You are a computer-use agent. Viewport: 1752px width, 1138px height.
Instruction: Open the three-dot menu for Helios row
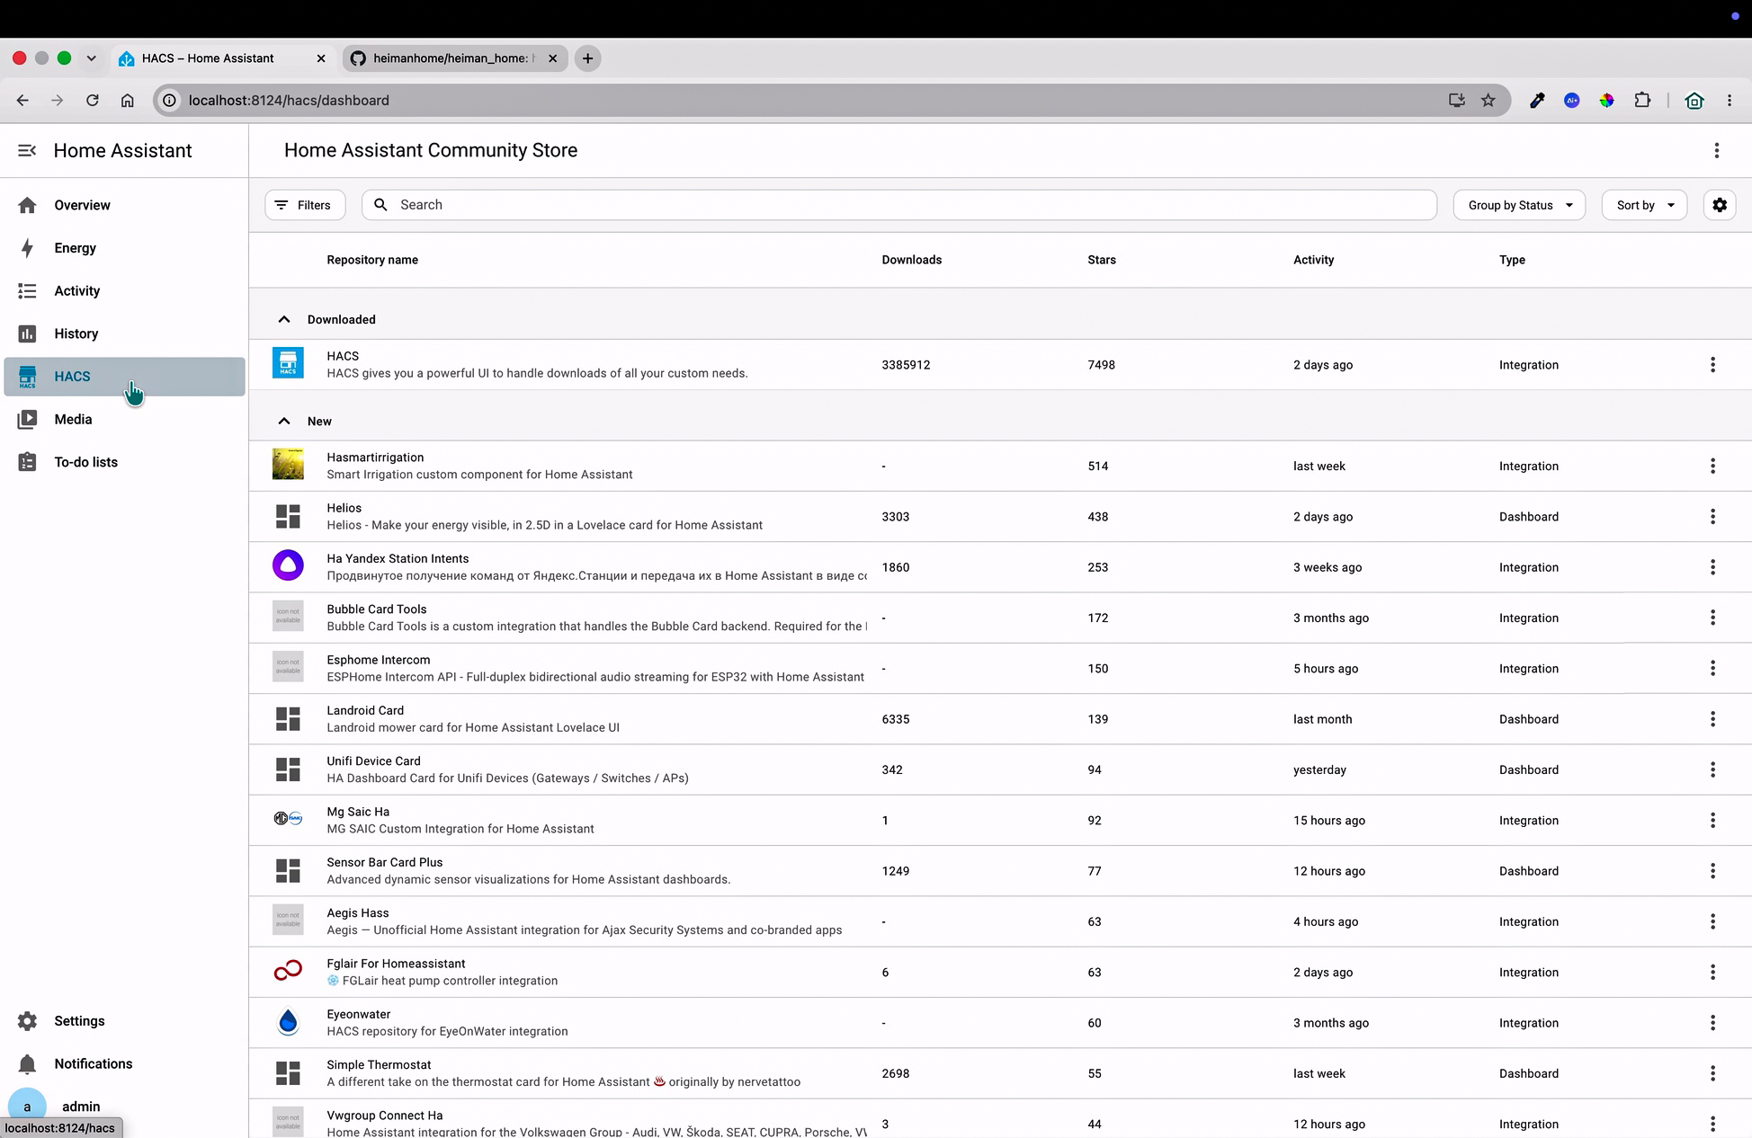point(1712,516)
